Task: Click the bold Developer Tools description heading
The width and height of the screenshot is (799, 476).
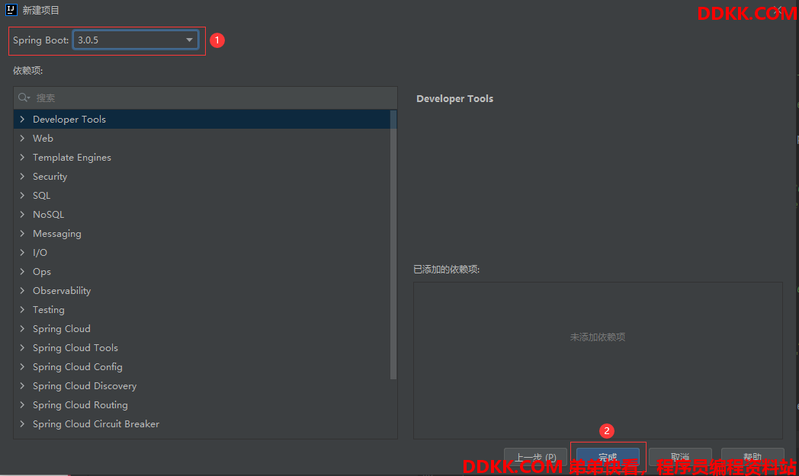Action: [x=454, y=99]
